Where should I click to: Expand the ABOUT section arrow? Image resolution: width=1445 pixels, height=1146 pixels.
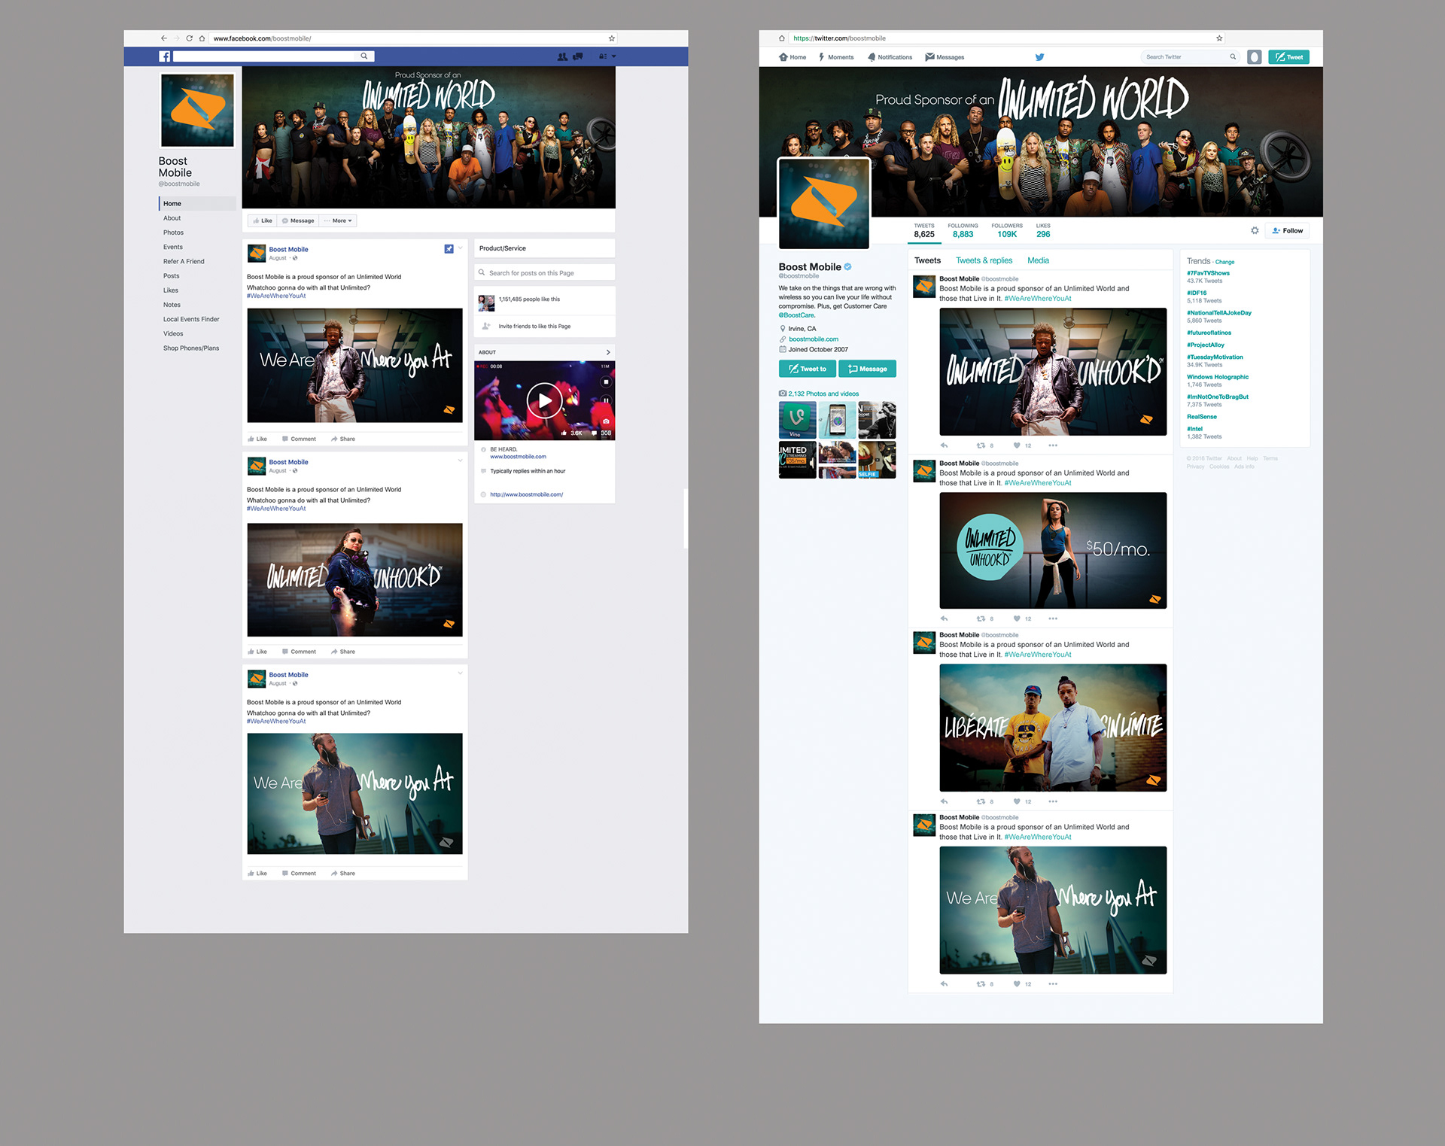(x=608, y=352)
